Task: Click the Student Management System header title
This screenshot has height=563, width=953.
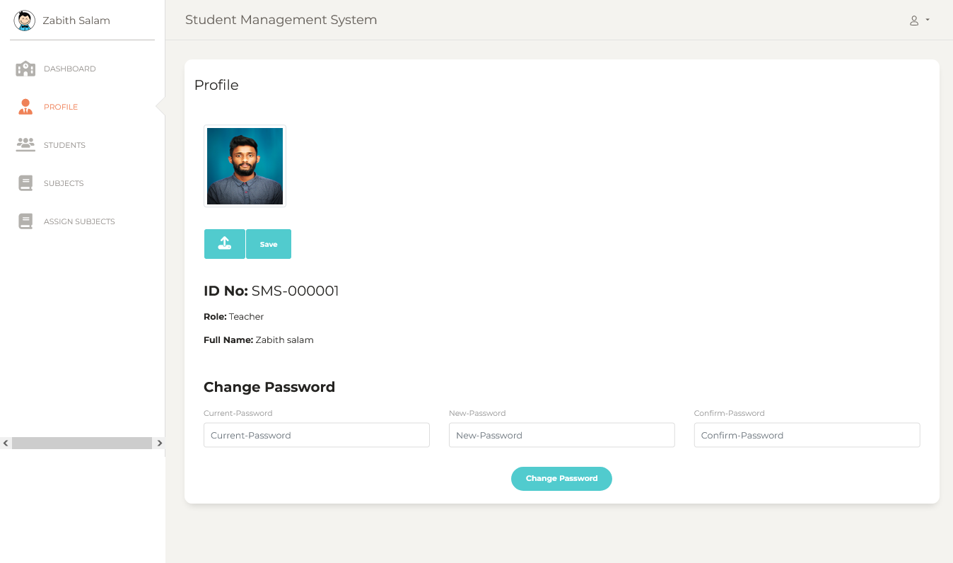Action: [281, 20]
